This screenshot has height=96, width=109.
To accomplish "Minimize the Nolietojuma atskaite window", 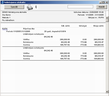I will tap(100, 2).
